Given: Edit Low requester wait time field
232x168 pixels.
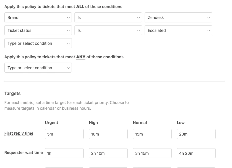Looking at the screenshot, I should [196, 153].
